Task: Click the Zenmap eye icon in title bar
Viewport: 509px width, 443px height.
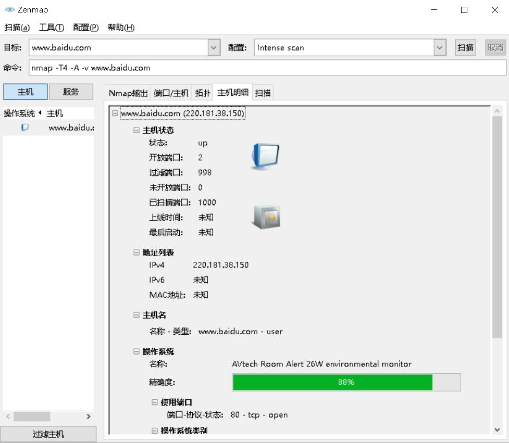Action: coord(9,9)
